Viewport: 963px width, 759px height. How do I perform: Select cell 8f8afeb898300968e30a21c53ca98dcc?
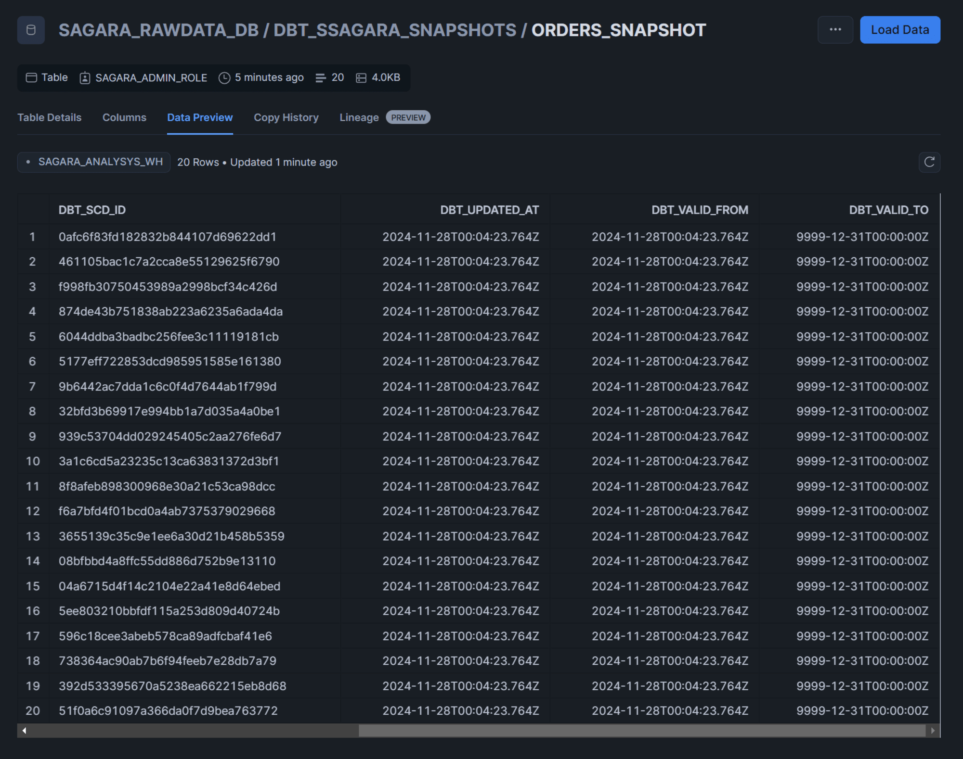(195, 486)
